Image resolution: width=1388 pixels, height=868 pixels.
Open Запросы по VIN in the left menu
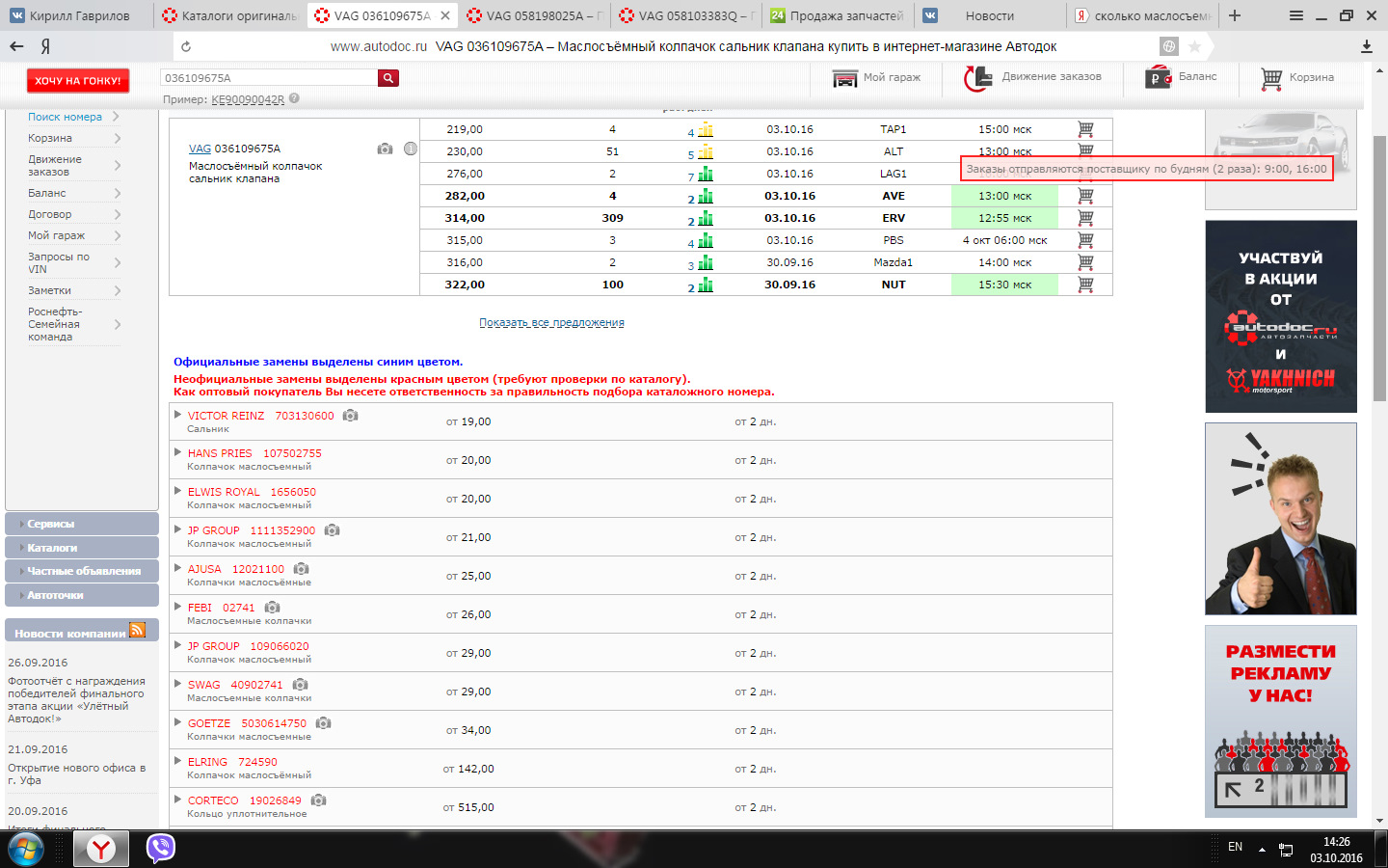pyautogui.click(x=58, y=262)
